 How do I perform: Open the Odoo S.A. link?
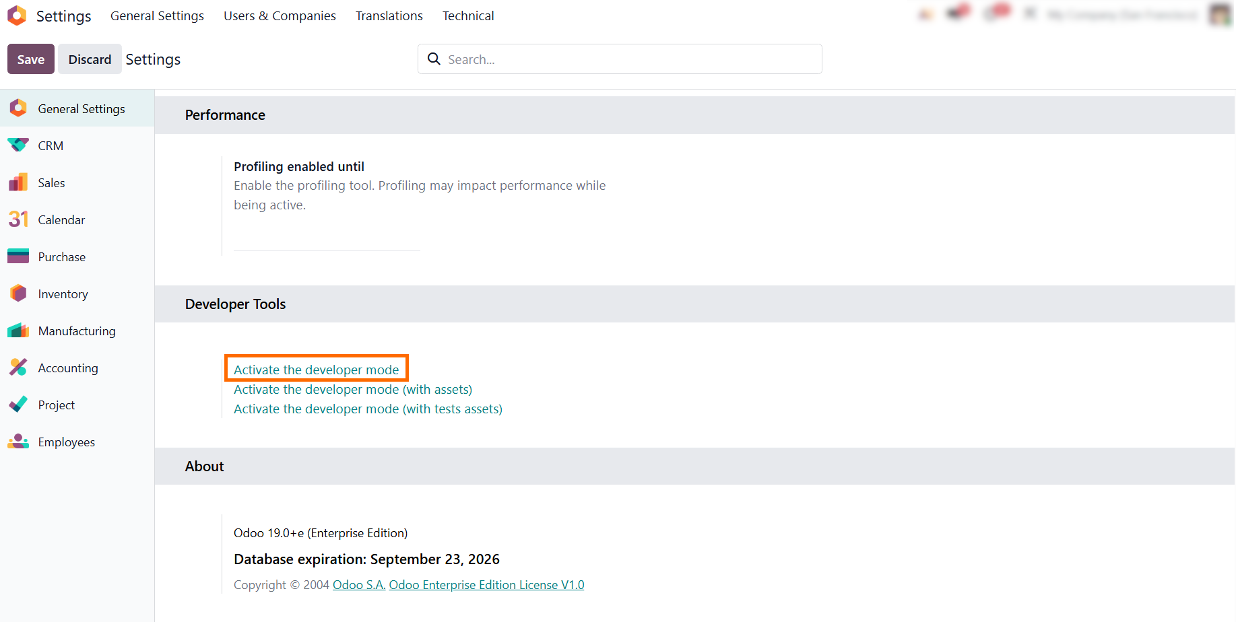[359, 585]
